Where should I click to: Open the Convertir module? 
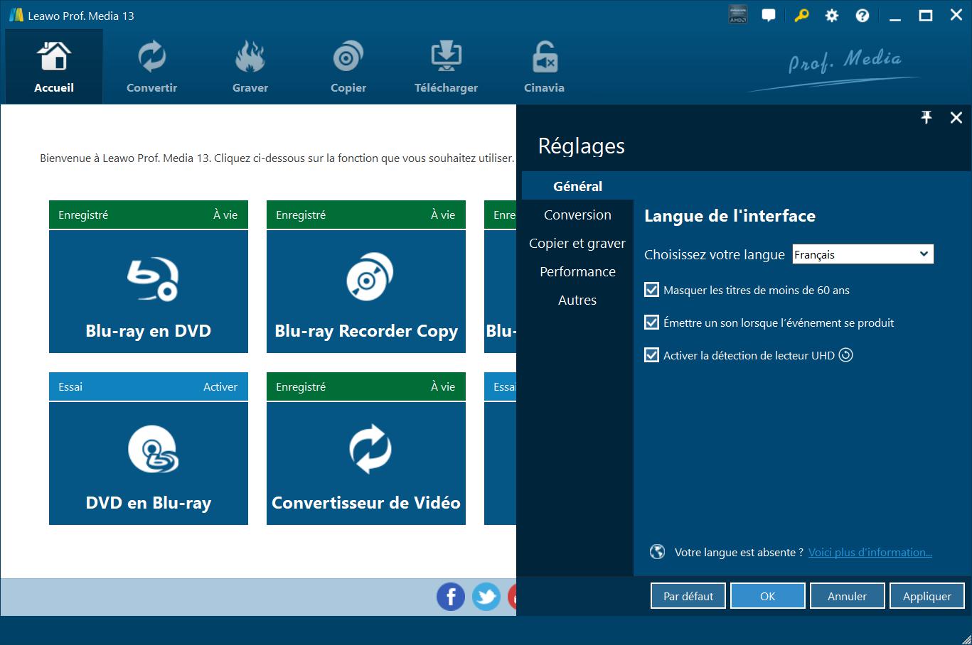[x=151, y=67]
